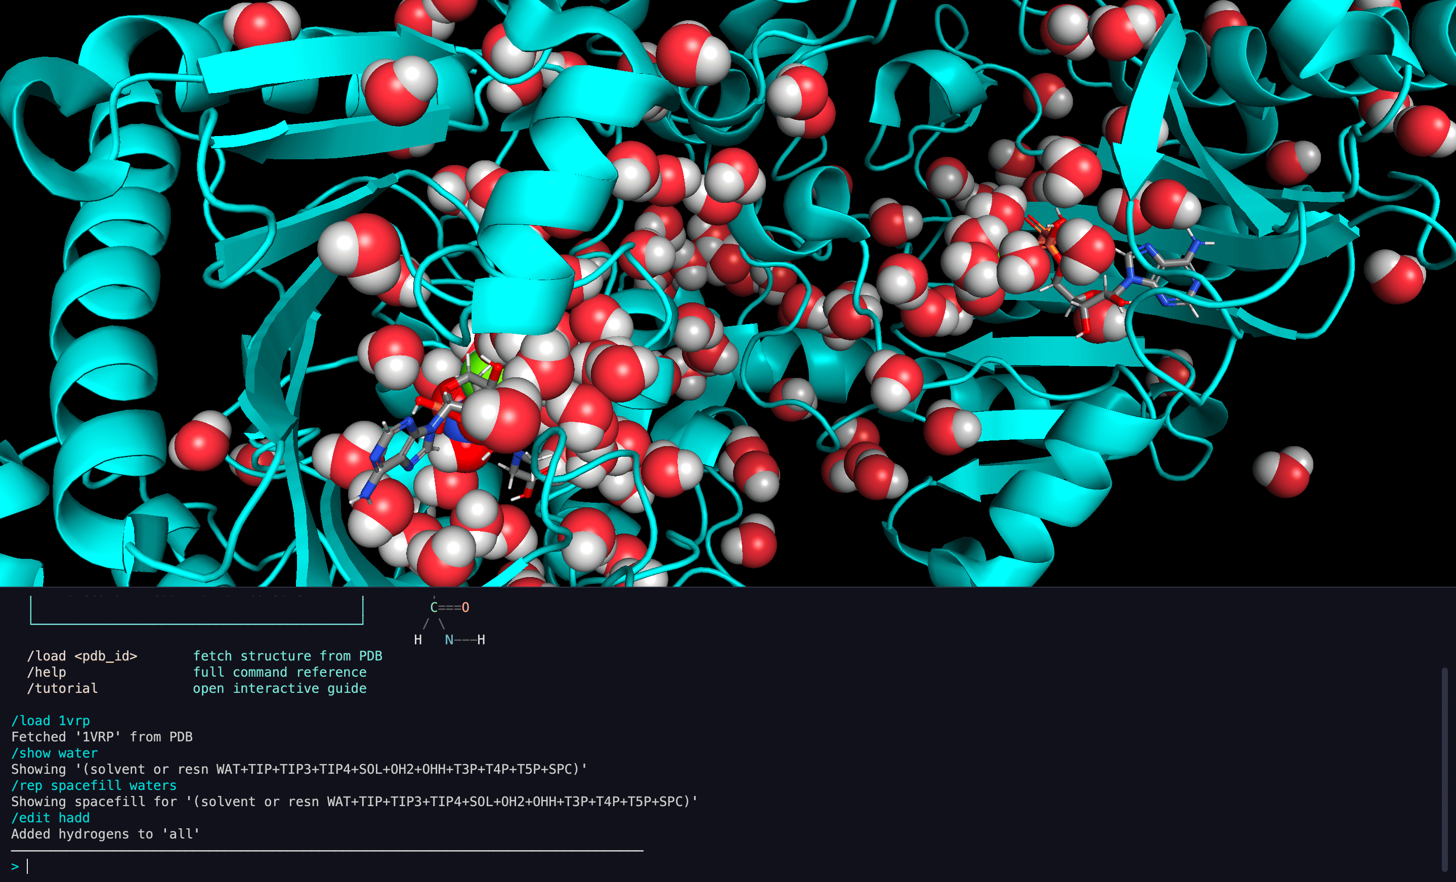
Task: Click the 'full command reference' description text
Action: pyautogui.click(x=279, y=672)
